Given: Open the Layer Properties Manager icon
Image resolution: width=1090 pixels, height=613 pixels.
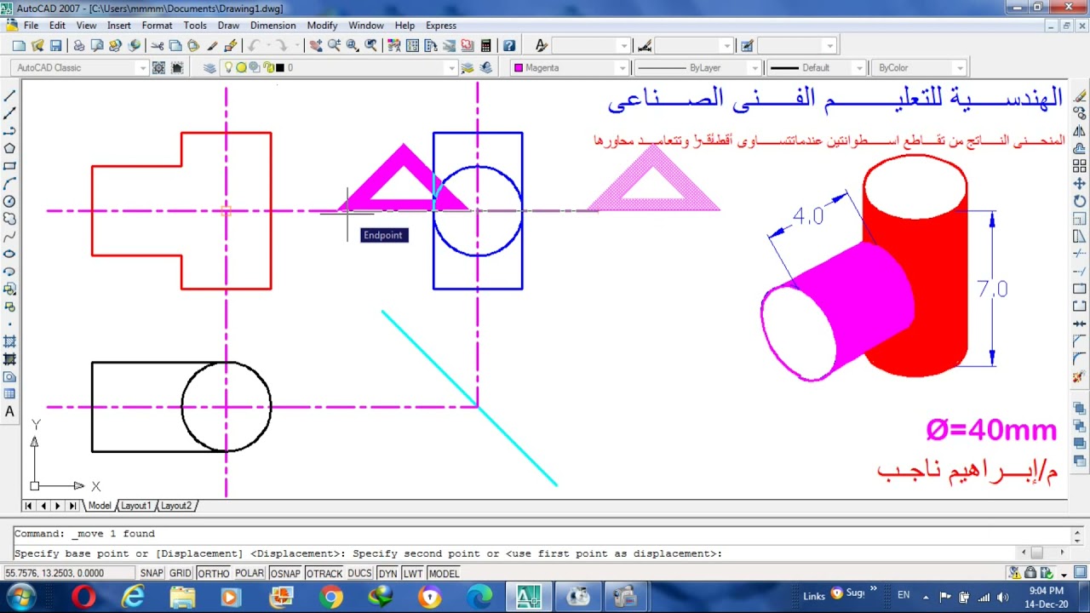Looking at the screenshot, I should click(209, 68).
